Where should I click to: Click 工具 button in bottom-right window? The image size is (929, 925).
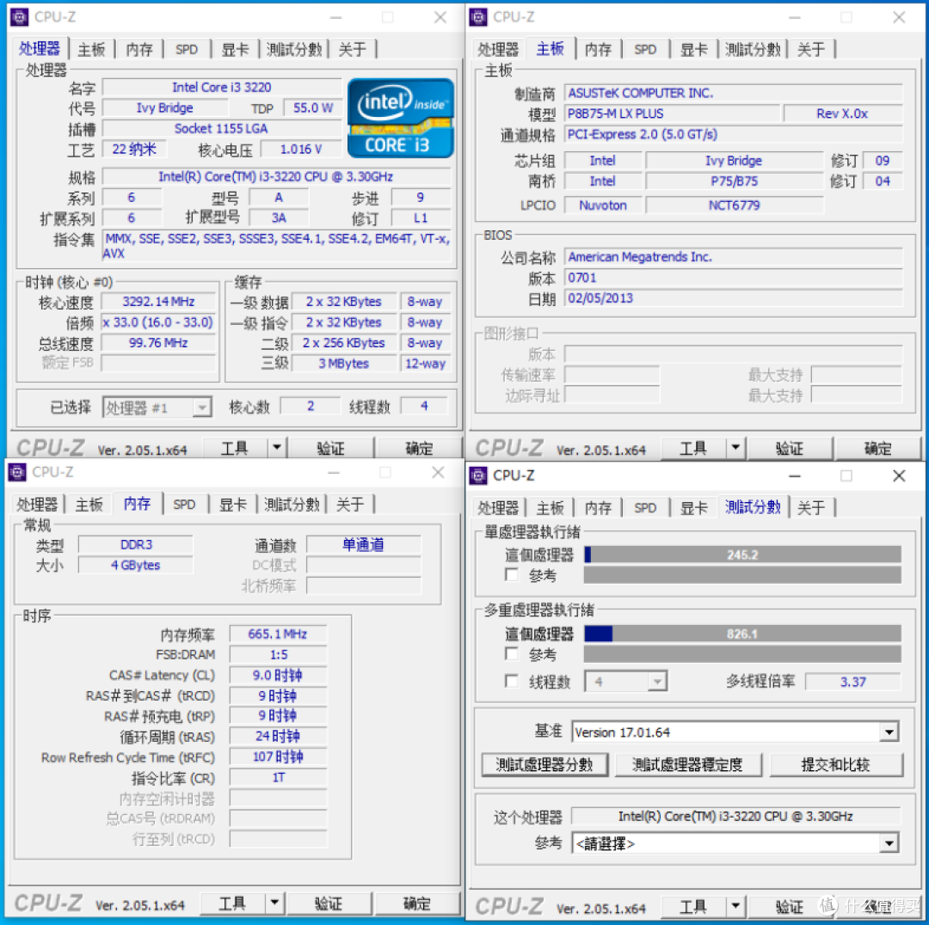[x=694, y=907]
